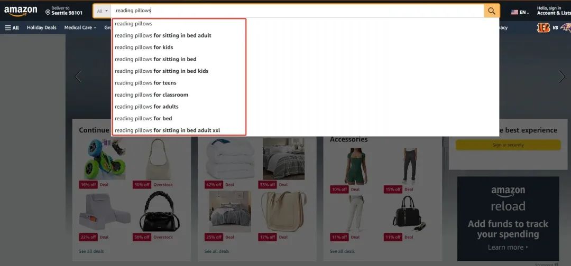This screenshot has height=266, width=571.
Task: Click the 15% off deal badge
Action: [393, 189]
